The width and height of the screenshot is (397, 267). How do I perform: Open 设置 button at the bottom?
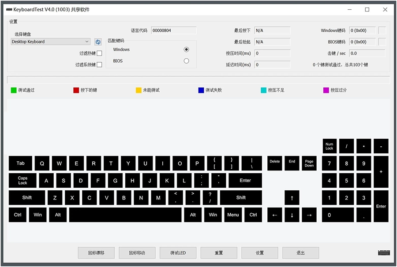coord(260,253)
